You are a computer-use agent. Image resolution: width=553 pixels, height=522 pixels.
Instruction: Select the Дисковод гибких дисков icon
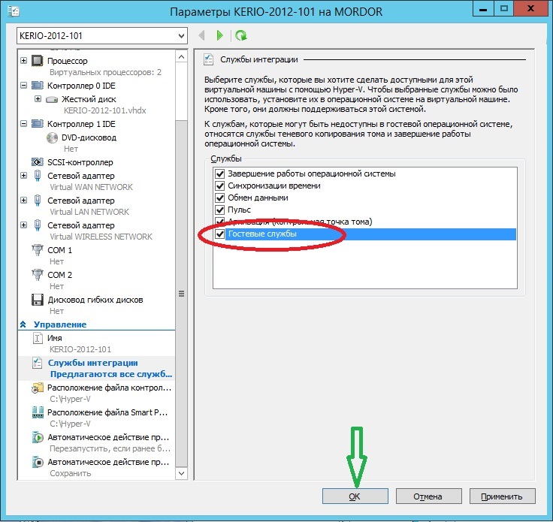click(x=38, y=300)
